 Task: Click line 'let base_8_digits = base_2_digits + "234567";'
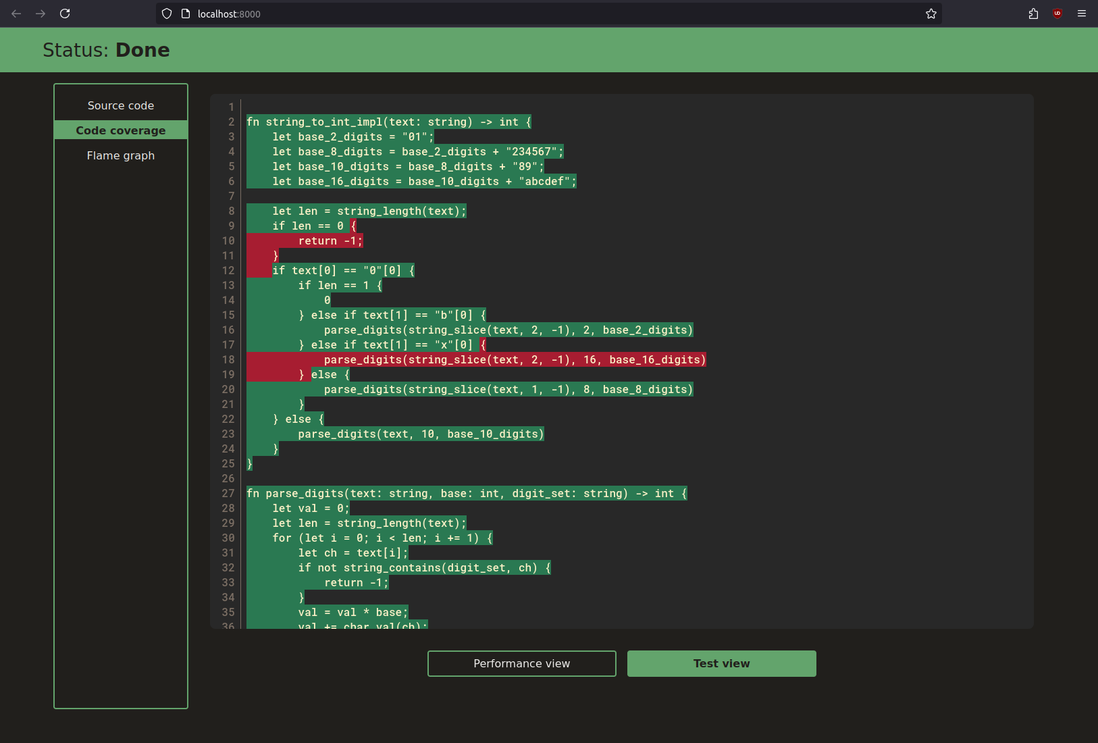tap(417, 151)
